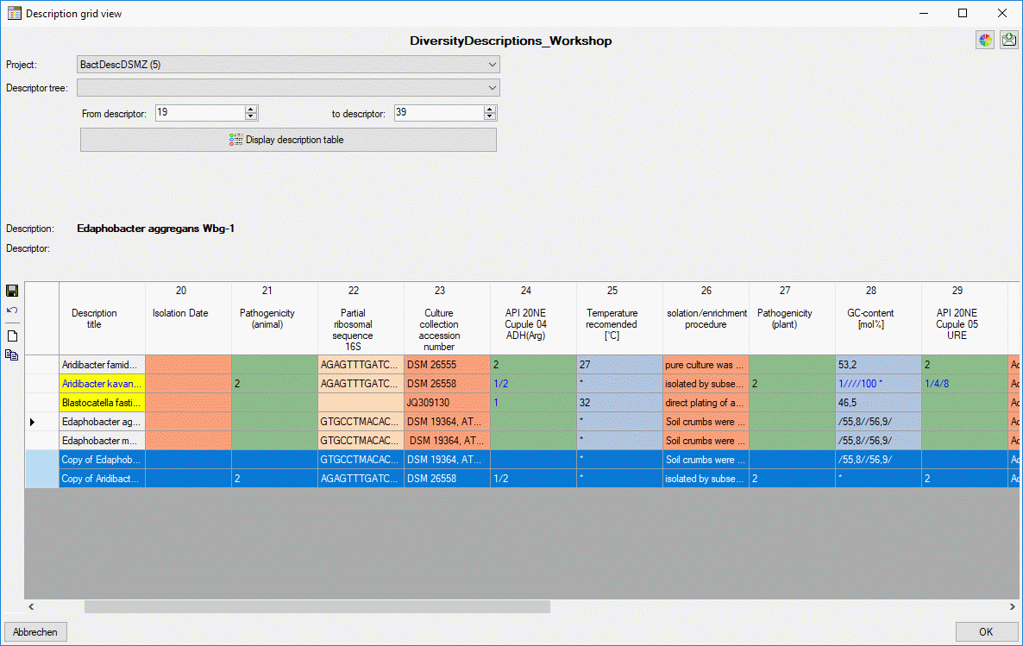Viewport: 1023px width, 646px height.
Task: Click the copy description icon beside the grid
Action: pyautogui.click(x=12, y=355)
